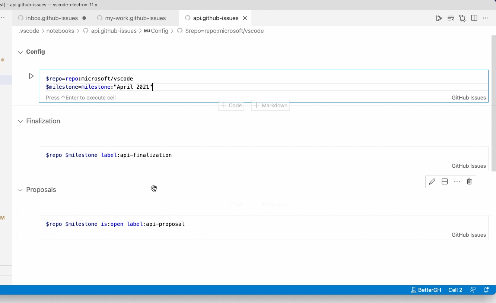Click notebooks in the breadcrumb
This screenshot has height=303, width=496.
(60, 31)
